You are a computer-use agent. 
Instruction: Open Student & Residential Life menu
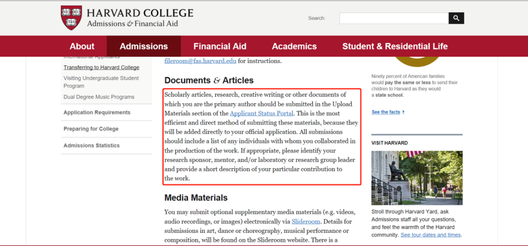click(395, 46)
